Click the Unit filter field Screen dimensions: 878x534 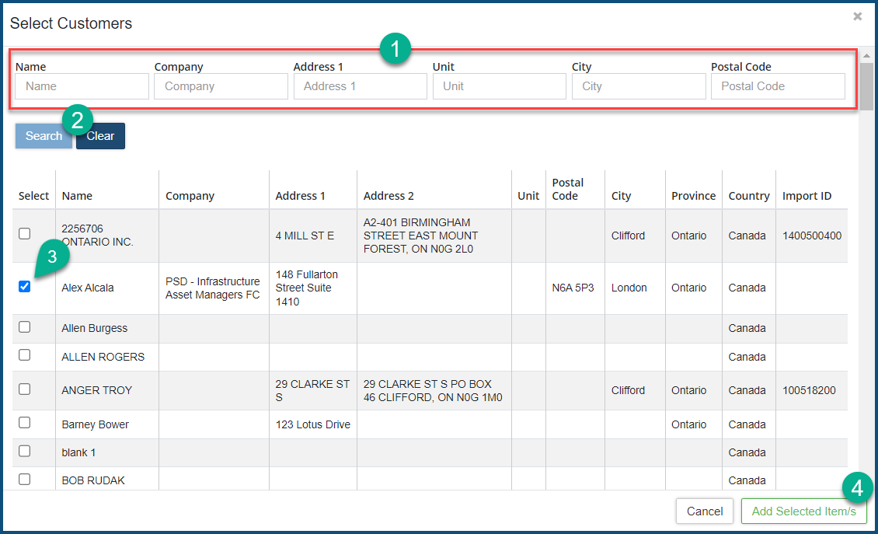coord(499,86)
